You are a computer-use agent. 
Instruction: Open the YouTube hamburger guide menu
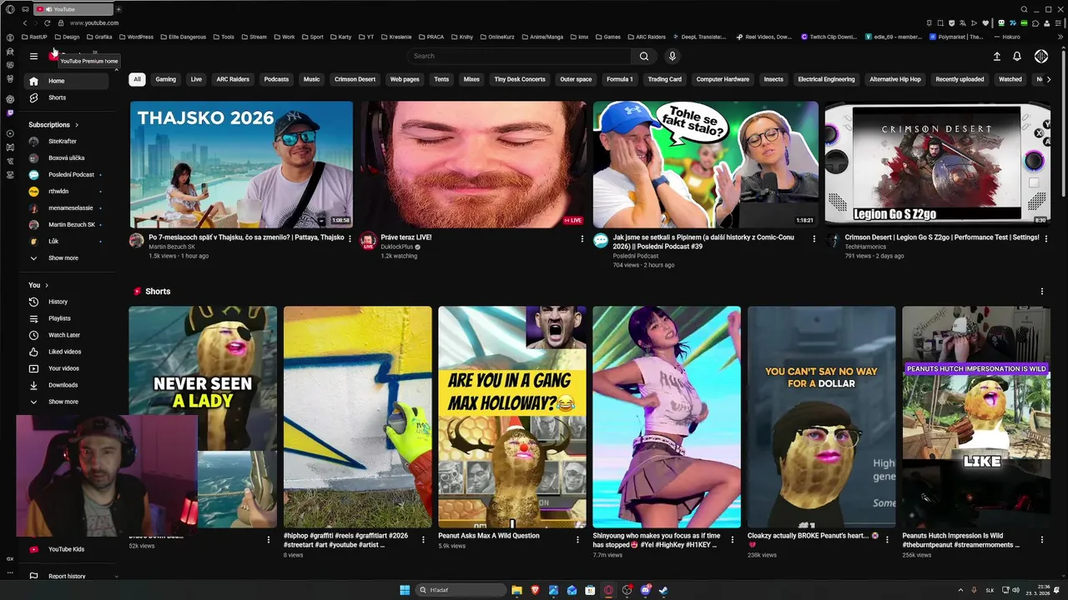pyautogui.click(x=33, y=56)
